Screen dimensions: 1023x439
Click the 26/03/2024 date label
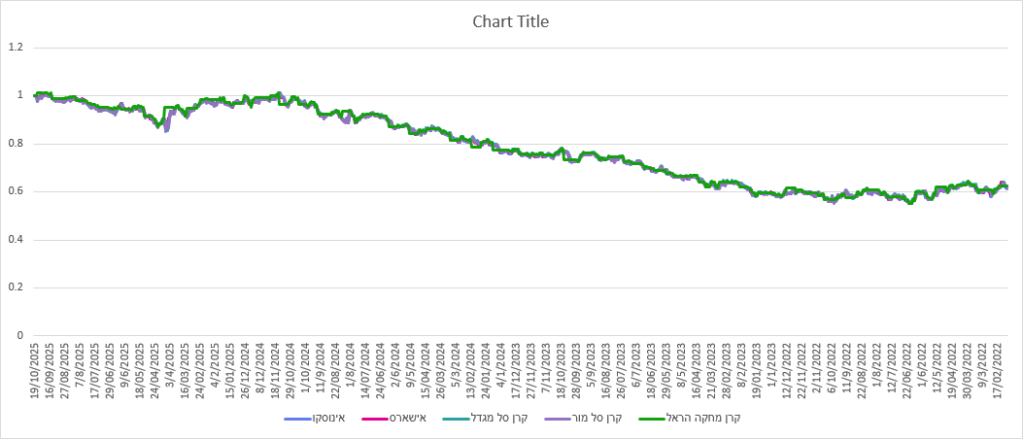point(442,370)
